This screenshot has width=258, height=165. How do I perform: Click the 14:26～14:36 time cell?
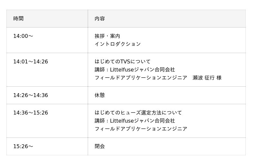[x=31, y=95]
